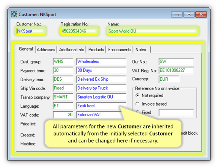Click the Name field Sport World OÜ

pos(153,31)
